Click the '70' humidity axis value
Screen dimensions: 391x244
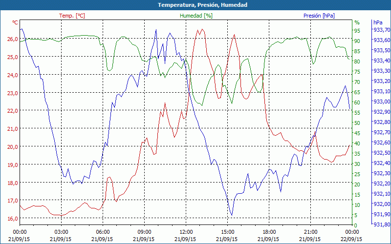click(357, 82)
